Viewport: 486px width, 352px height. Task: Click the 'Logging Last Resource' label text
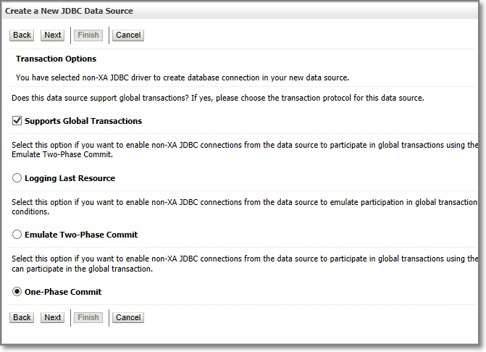click(70, 178)
